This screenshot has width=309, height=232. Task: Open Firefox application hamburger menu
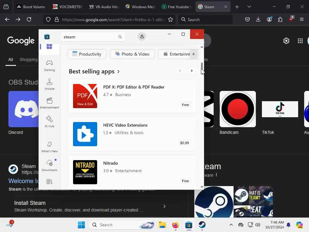302,19
